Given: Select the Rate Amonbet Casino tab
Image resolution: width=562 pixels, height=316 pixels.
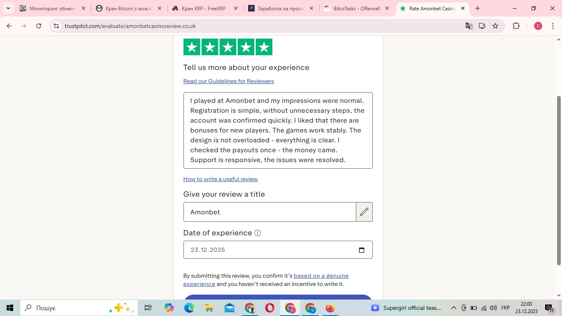Looking at the screenshot, I should click(x=432, y=8).
